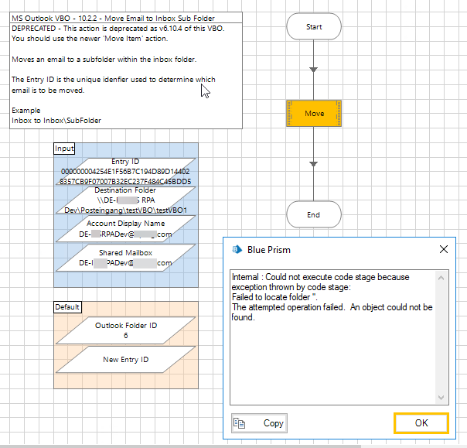The height and width of the screenshot is (448, 467).
Task: Click the Default block label
Action: (x=67, y=307)
